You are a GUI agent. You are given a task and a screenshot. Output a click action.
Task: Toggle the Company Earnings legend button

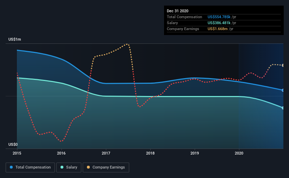[106, 167]
